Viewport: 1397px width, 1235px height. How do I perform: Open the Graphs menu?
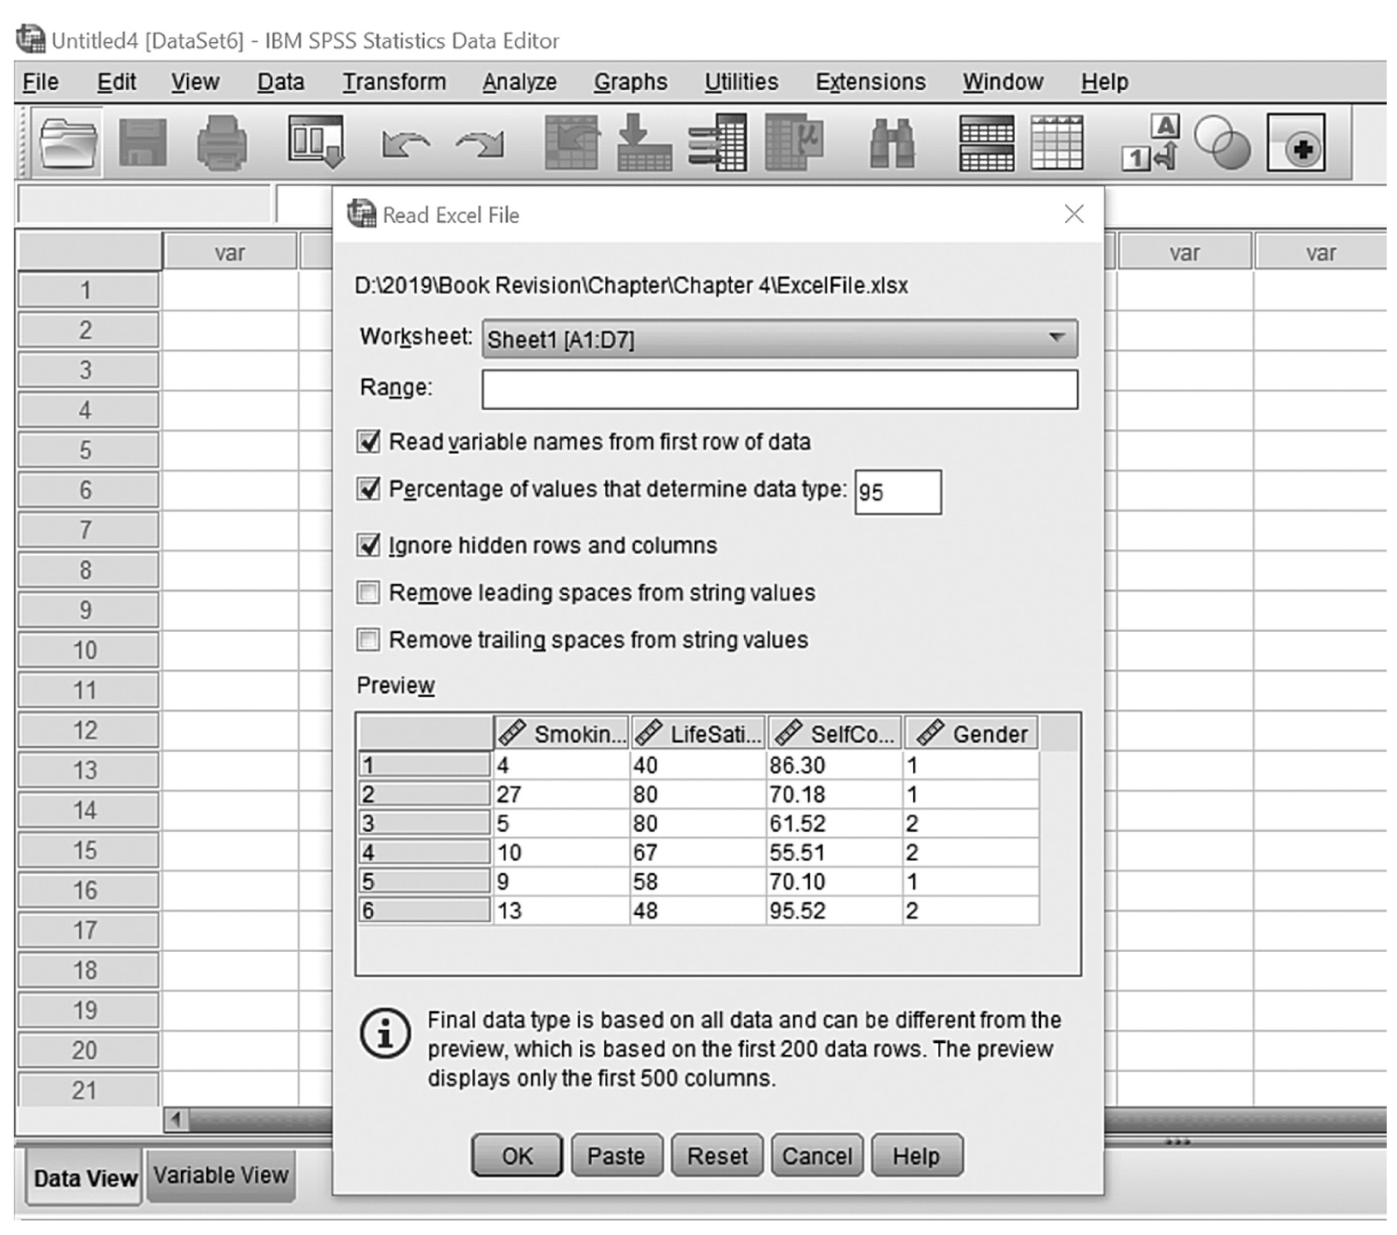click(x=630, y=81)
